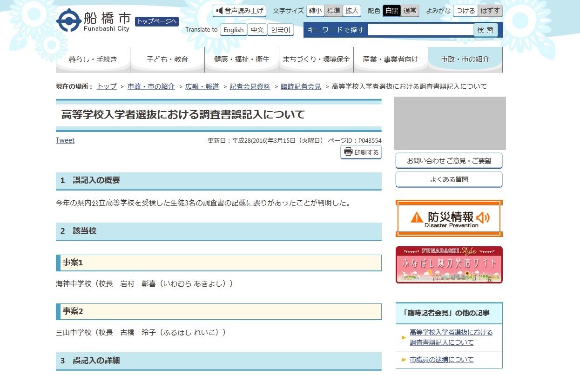Open the 防災情報 disaster prevention banner
This screenshot has height=375, width=580.
click(448, 217)
